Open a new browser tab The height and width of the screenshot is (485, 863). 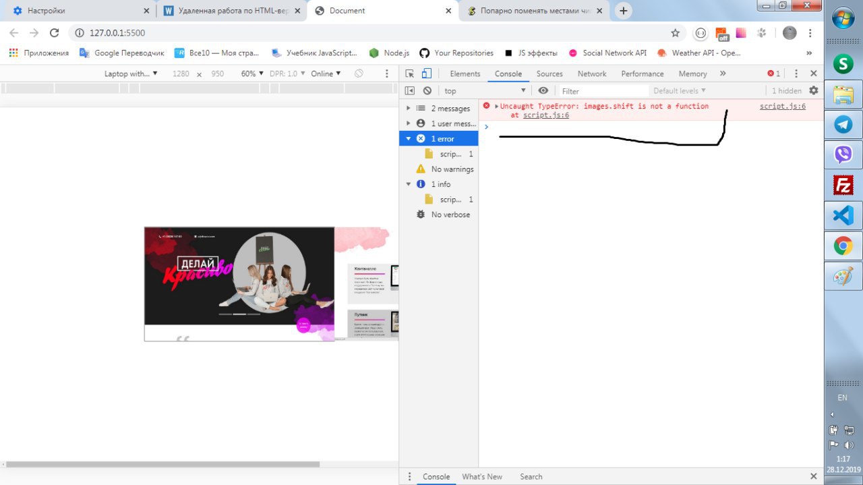tap(624, 11)
